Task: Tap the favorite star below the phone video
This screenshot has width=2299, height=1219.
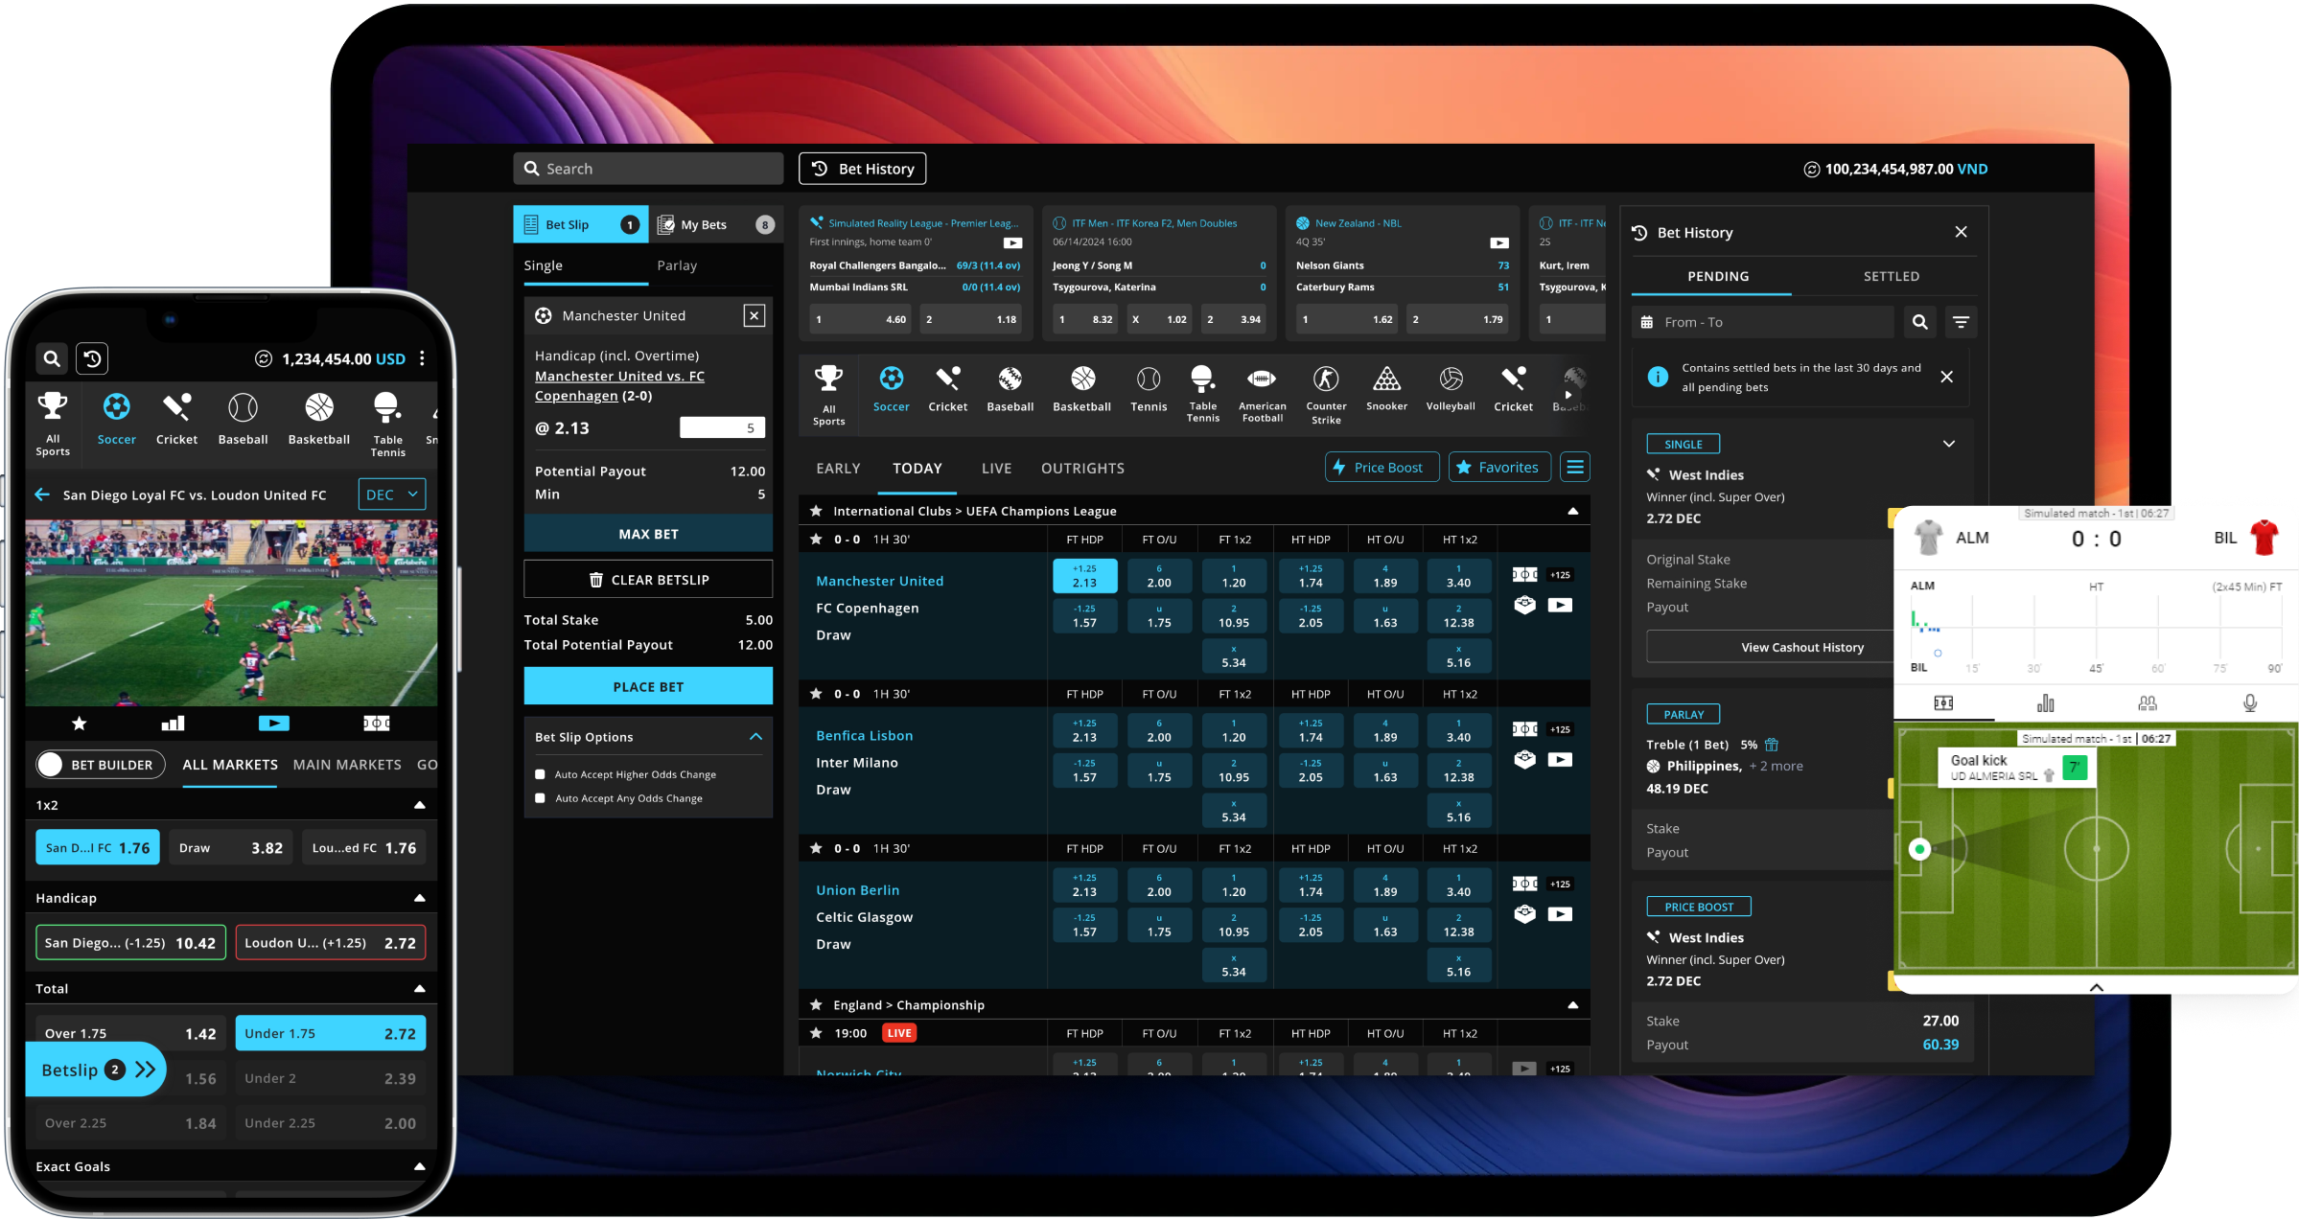Action: pyautogui.click(x=80, y=724)
